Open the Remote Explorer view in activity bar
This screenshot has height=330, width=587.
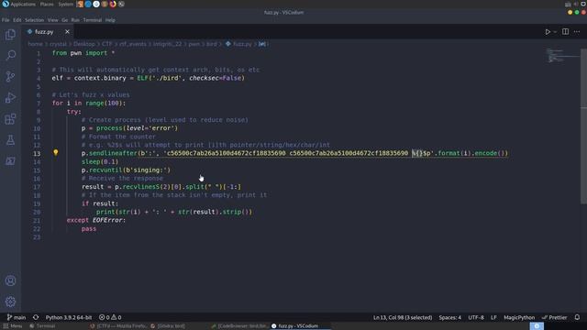click(x=10, y=161)
